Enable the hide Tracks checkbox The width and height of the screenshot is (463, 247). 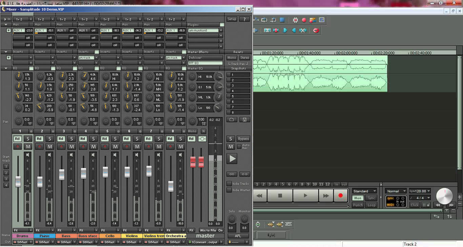229,184
